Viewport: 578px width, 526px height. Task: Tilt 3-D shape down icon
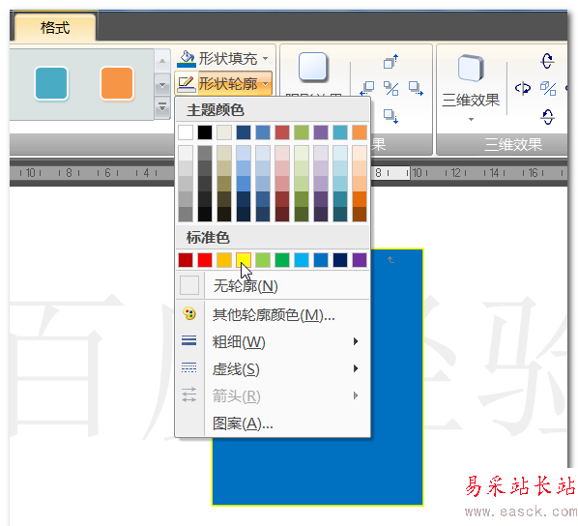(548, 117)
